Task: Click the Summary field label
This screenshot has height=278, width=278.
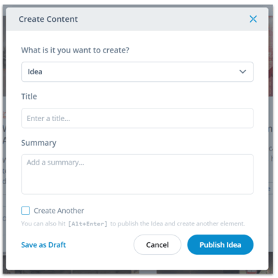Action: 39,143
